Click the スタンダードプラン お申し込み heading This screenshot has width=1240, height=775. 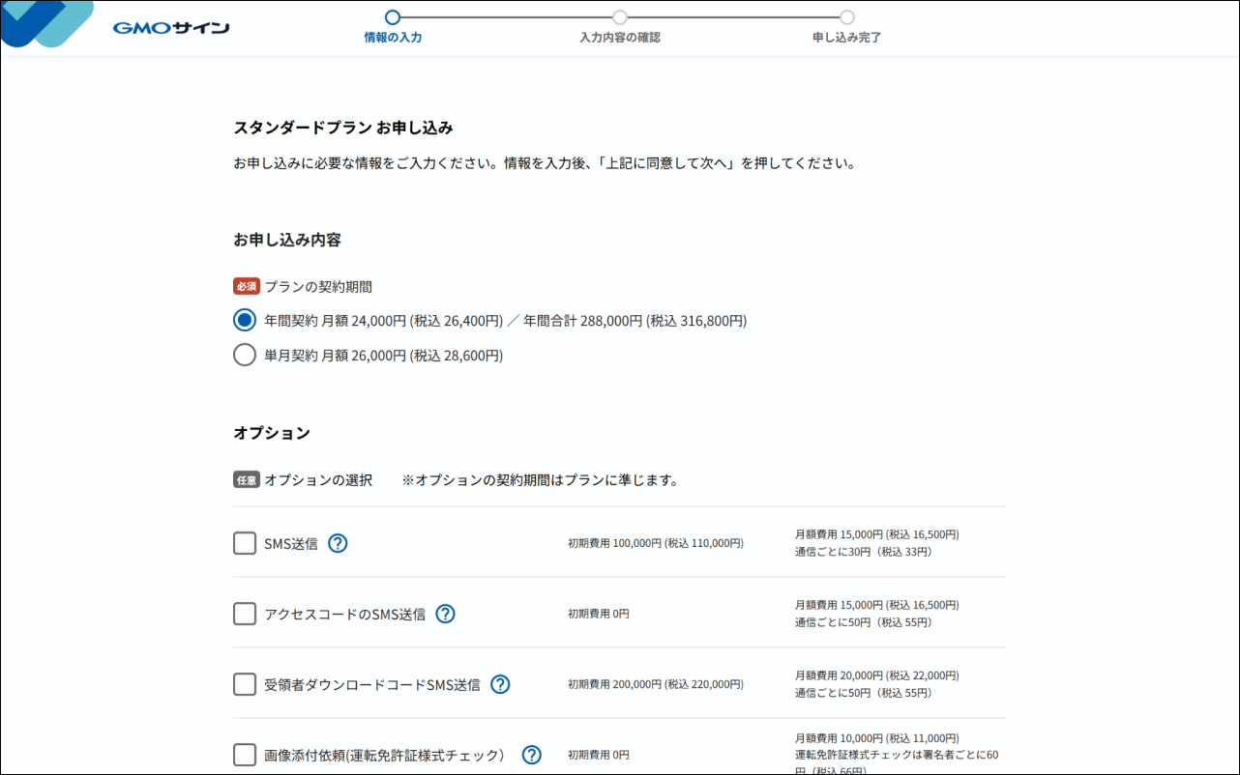343,128
